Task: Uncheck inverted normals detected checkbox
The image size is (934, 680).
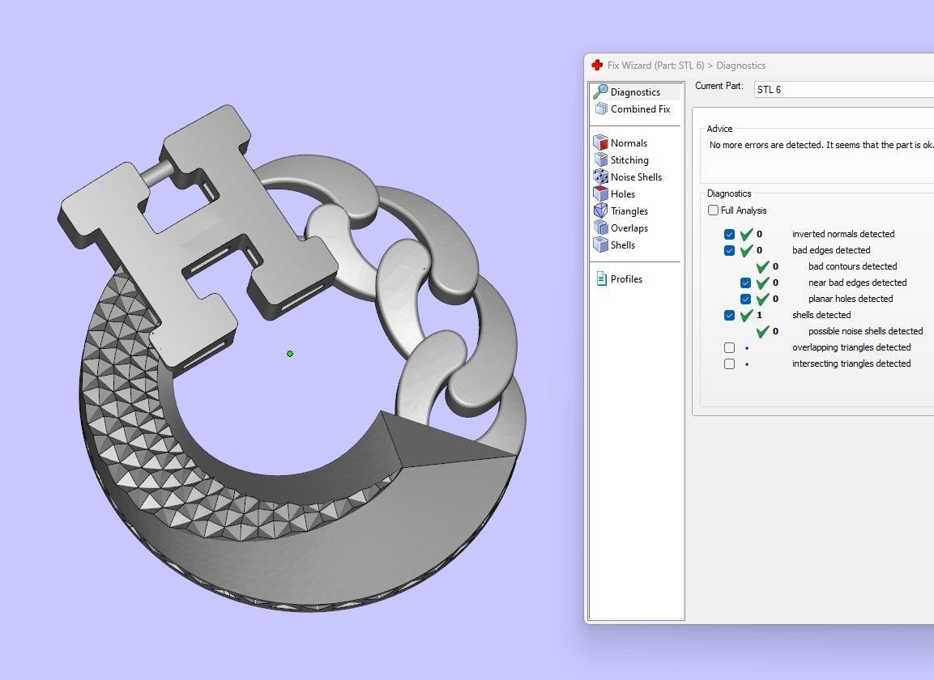Action: pyautogui.click(x=729, y=234)
